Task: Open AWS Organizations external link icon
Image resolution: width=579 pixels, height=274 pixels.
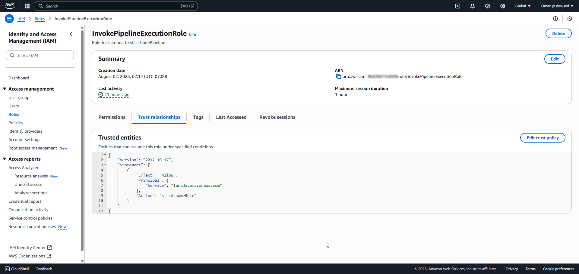Action: click(49, 256)
